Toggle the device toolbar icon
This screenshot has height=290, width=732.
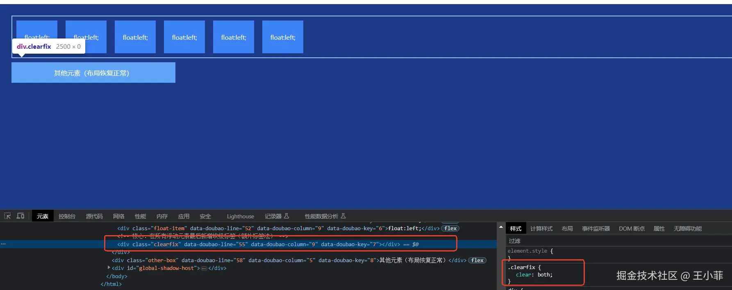20,216
